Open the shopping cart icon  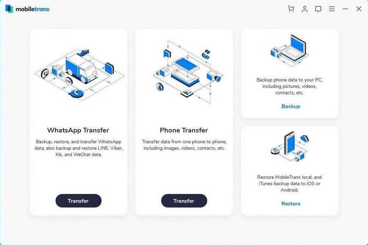tap(291, 9)
